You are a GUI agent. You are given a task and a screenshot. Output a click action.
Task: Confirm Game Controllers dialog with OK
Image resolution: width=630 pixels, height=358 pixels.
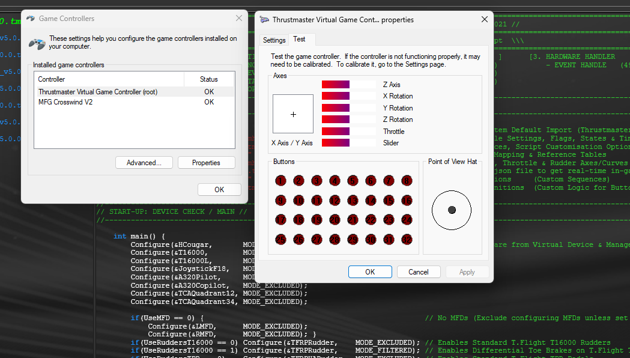[x=219, y=190]
